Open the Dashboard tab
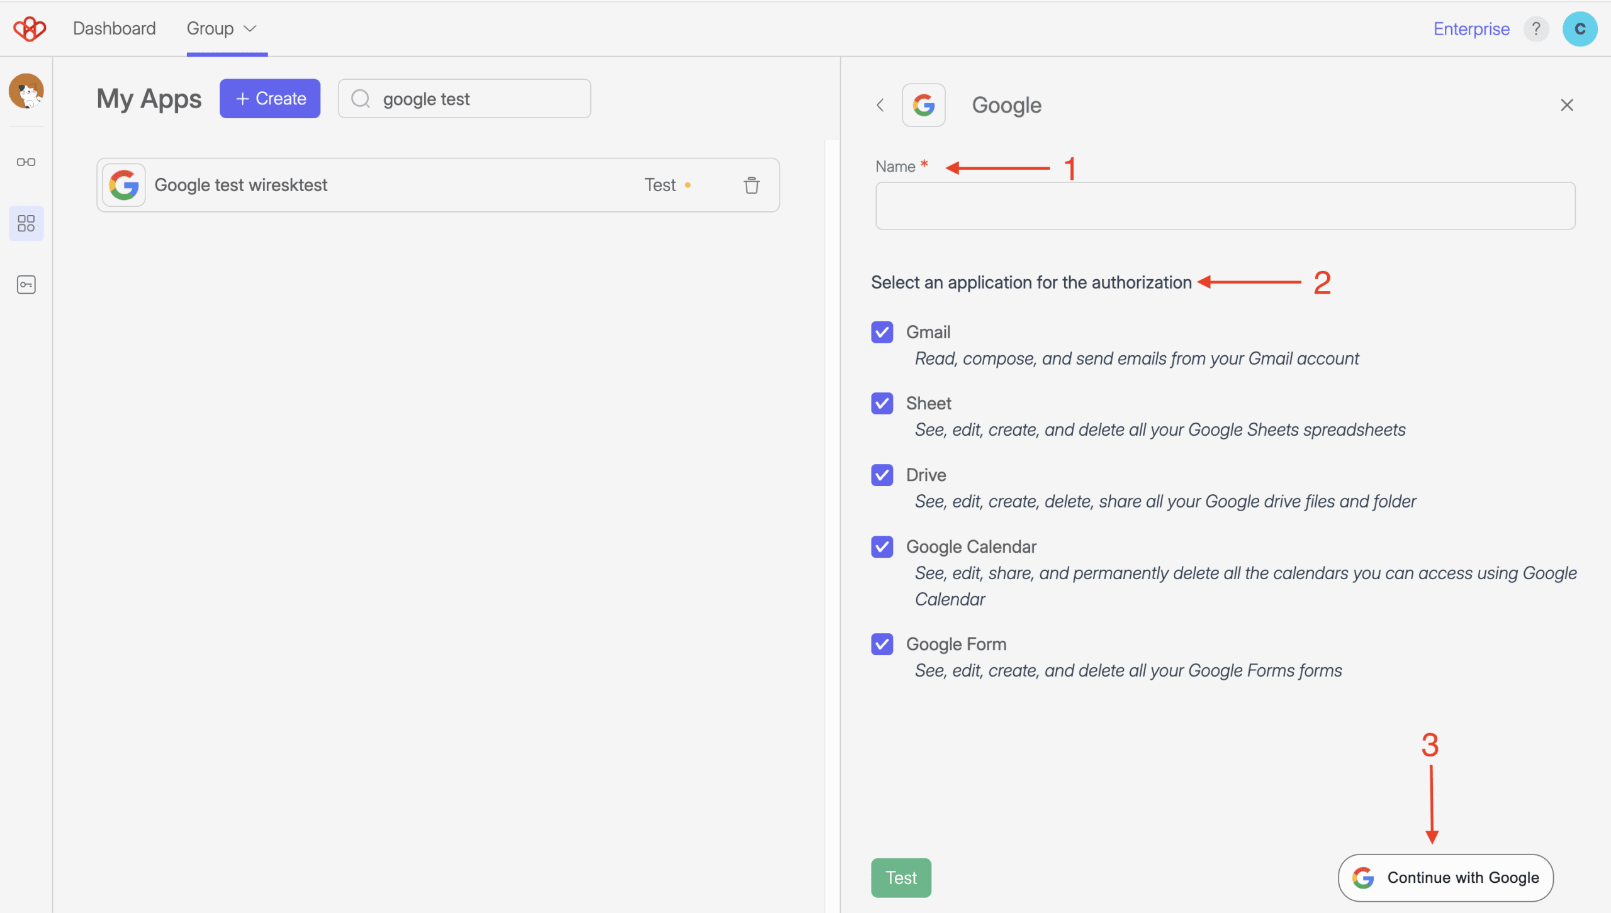The height and width of the screenshot is (913, 1611). (114, 28)
